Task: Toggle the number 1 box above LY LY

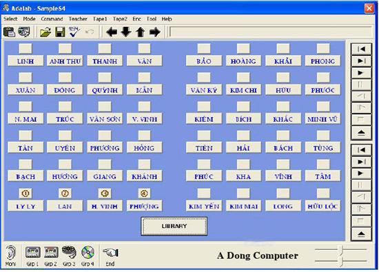Action: 25,193
